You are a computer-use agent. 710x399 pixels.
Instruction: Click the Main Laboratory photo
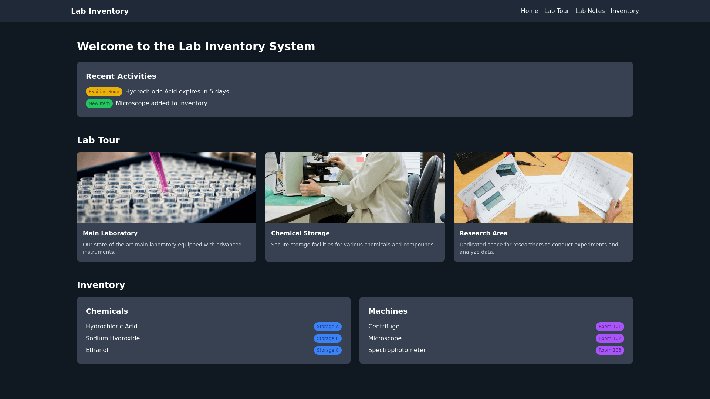pos(166,188)
